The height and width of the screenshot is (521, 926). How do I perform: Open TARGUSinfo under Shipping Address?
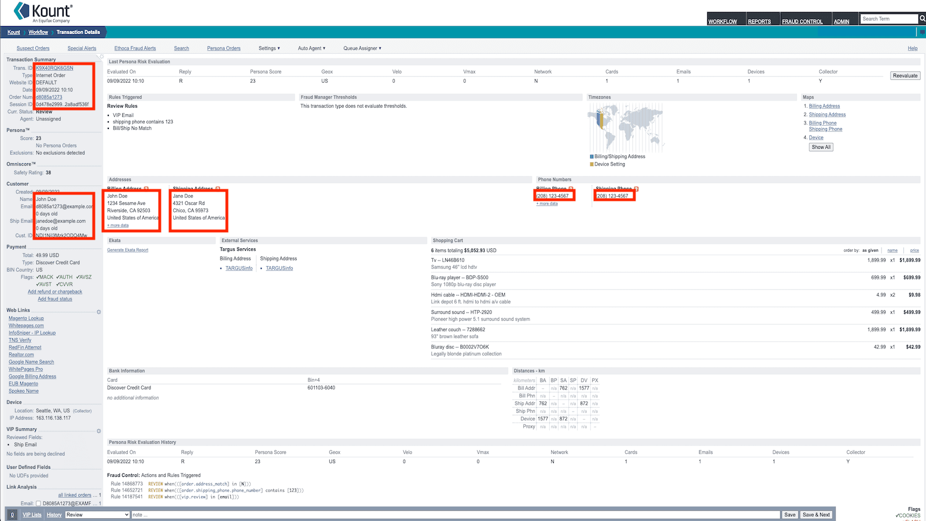click(x=280, y=268)
